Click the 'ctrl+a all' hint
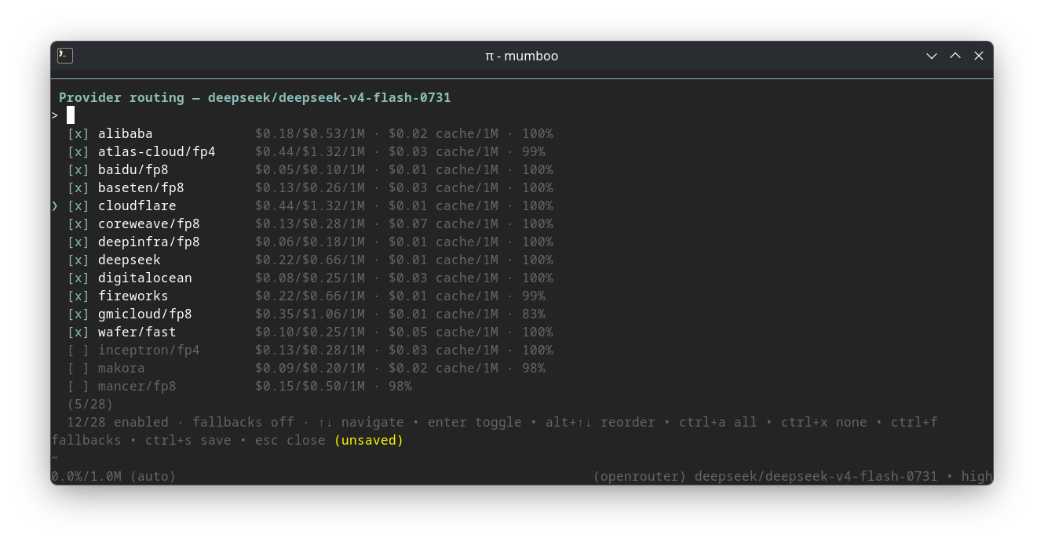Screen dimensions: 1044x545 tap(718, 422)
